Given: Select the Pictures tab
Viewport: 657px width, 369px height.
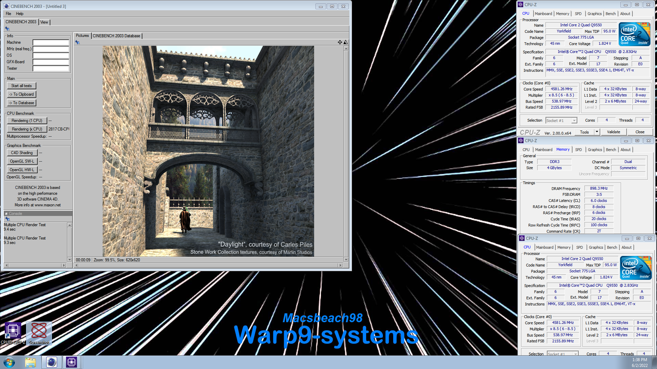Looking at the screenshot, I should 82,36.
